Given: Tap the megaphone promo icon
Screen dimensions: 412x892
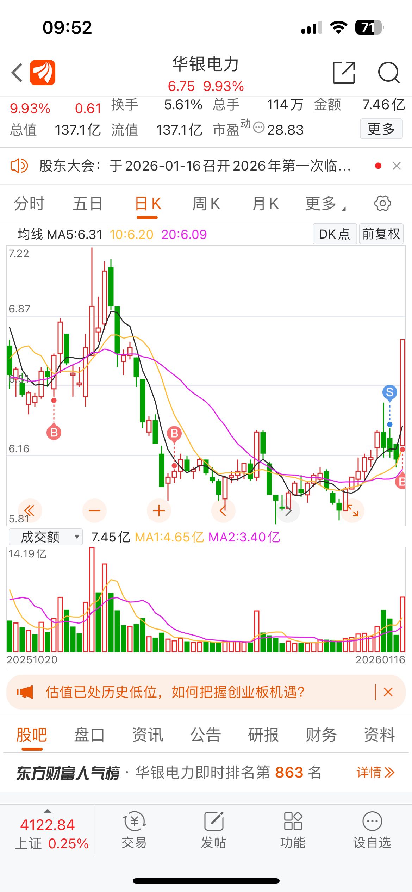Looking at the screenshot, I should coord(25,692).
